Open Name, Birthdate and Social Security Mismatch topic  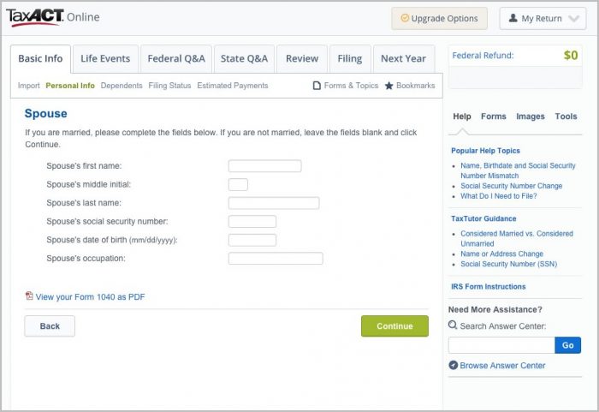[x=518, y=170]
